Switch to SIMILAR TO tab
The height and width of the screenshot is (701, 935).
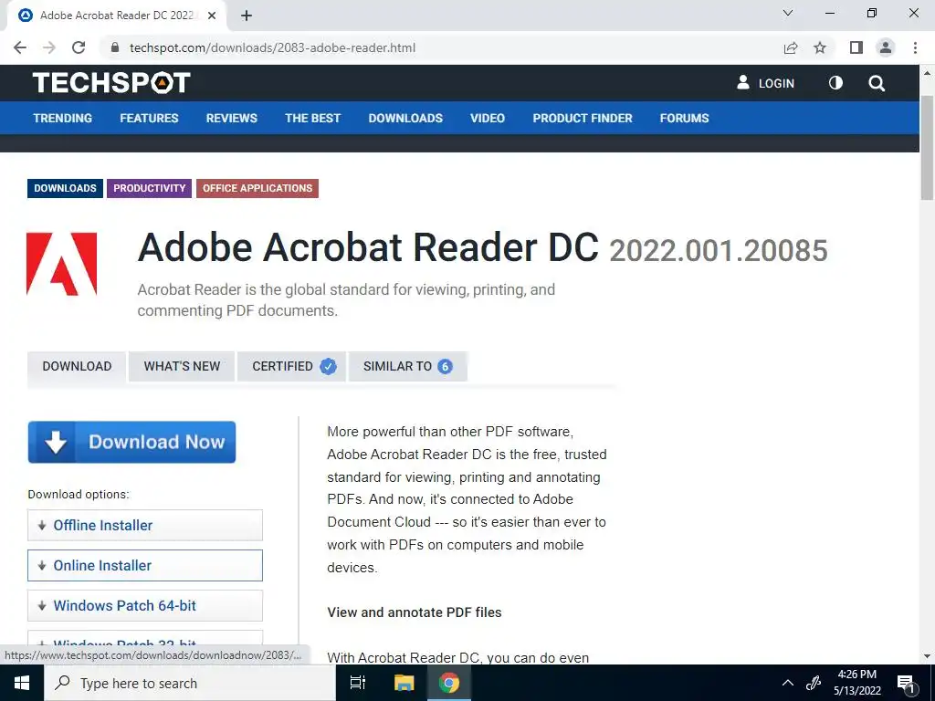point(408,366)
